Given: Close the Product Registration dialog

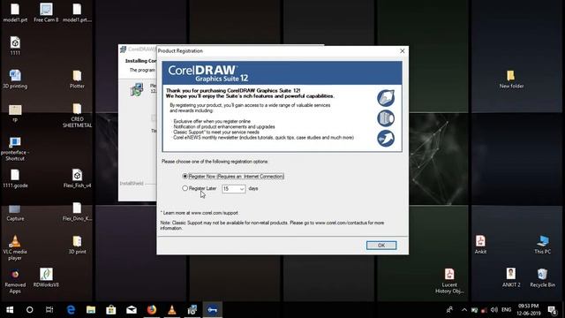Looking at the screenshot, I should tap(403, 51).
